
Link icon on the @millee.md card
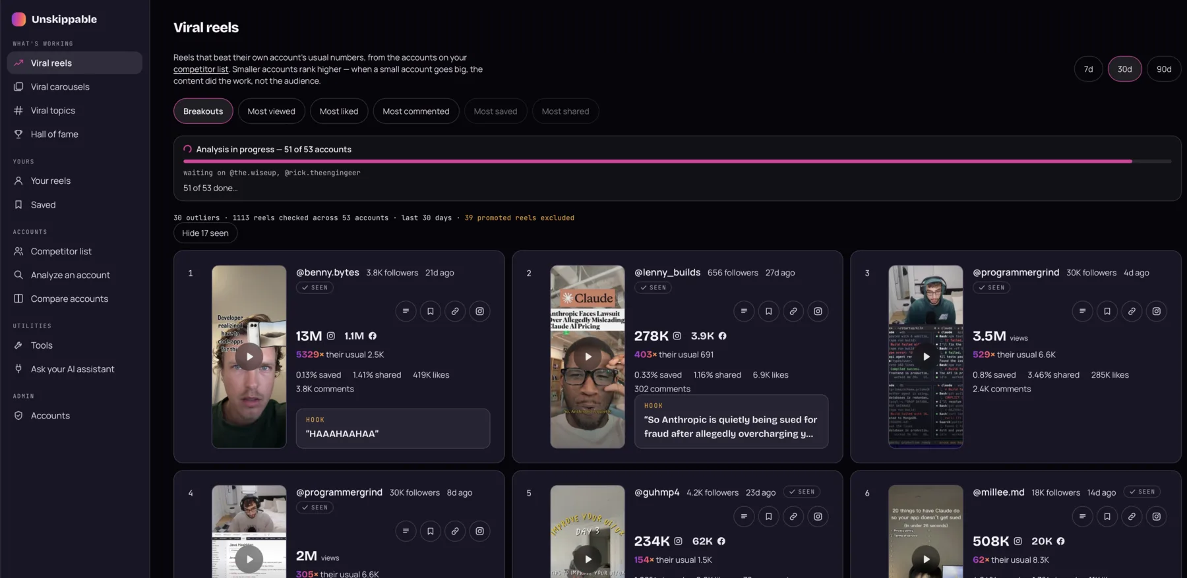point(1132,517)
